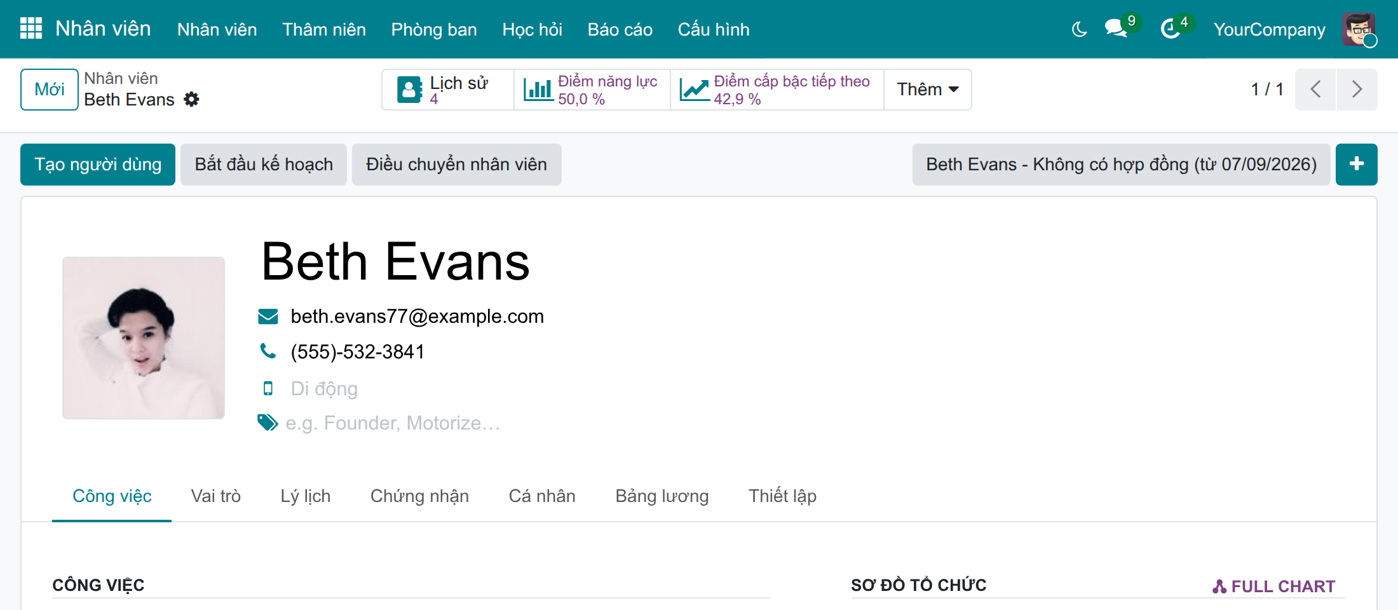Open Điểm cấp bậc tiếp theo stat

coord(777,90)
